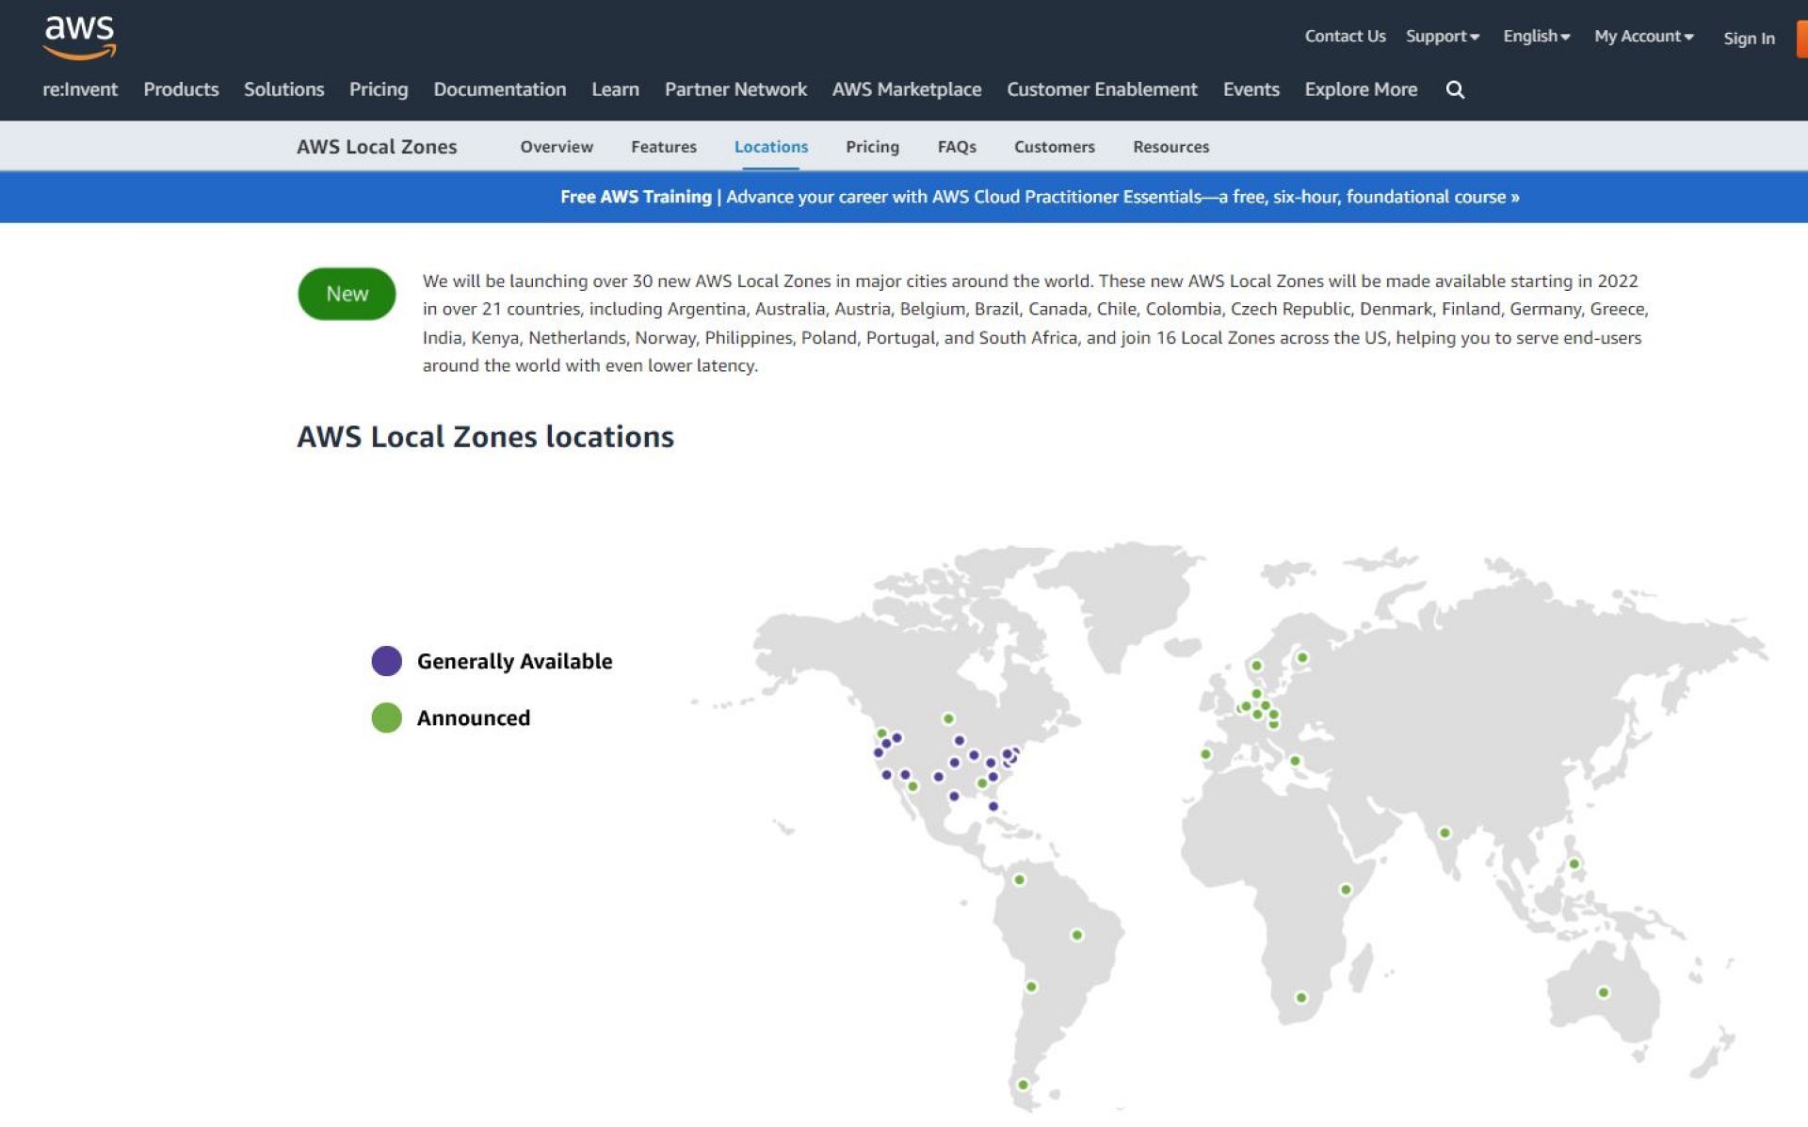Switch to the Pricing tab in Local Zones

[872, 147]
